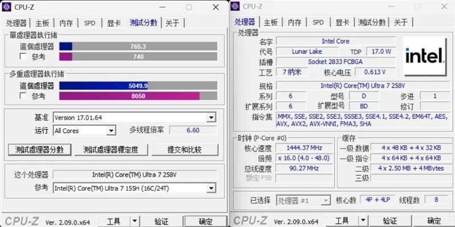Click multi thread reference bar showing 8050
The width and height of the screenshot is (455, 227).
point(138,96)
